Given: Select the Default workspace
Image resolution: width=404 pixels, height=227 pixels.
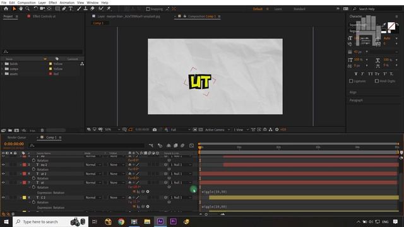Looking at the screenshot, I should coord(258,9).
